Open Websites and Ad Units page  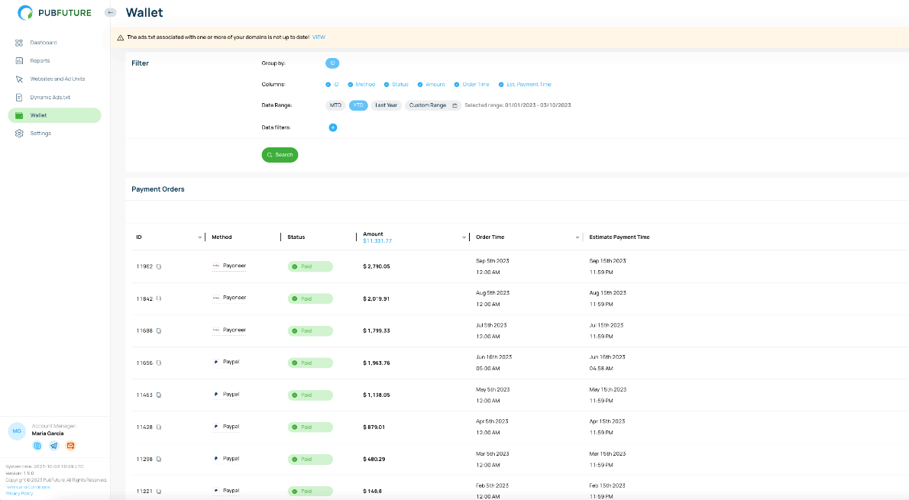coord(57,79)
